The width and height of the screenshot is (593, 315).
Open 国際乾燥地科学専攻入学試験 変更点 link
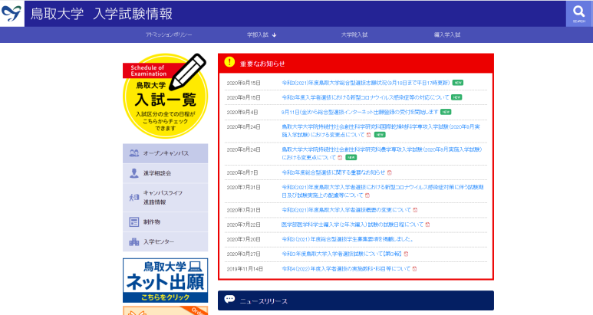(x=381, y=131)
